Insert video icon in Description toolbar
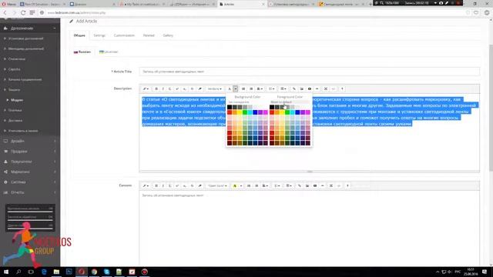The width and height of the screenshot is (493, 277). (310, 89)
